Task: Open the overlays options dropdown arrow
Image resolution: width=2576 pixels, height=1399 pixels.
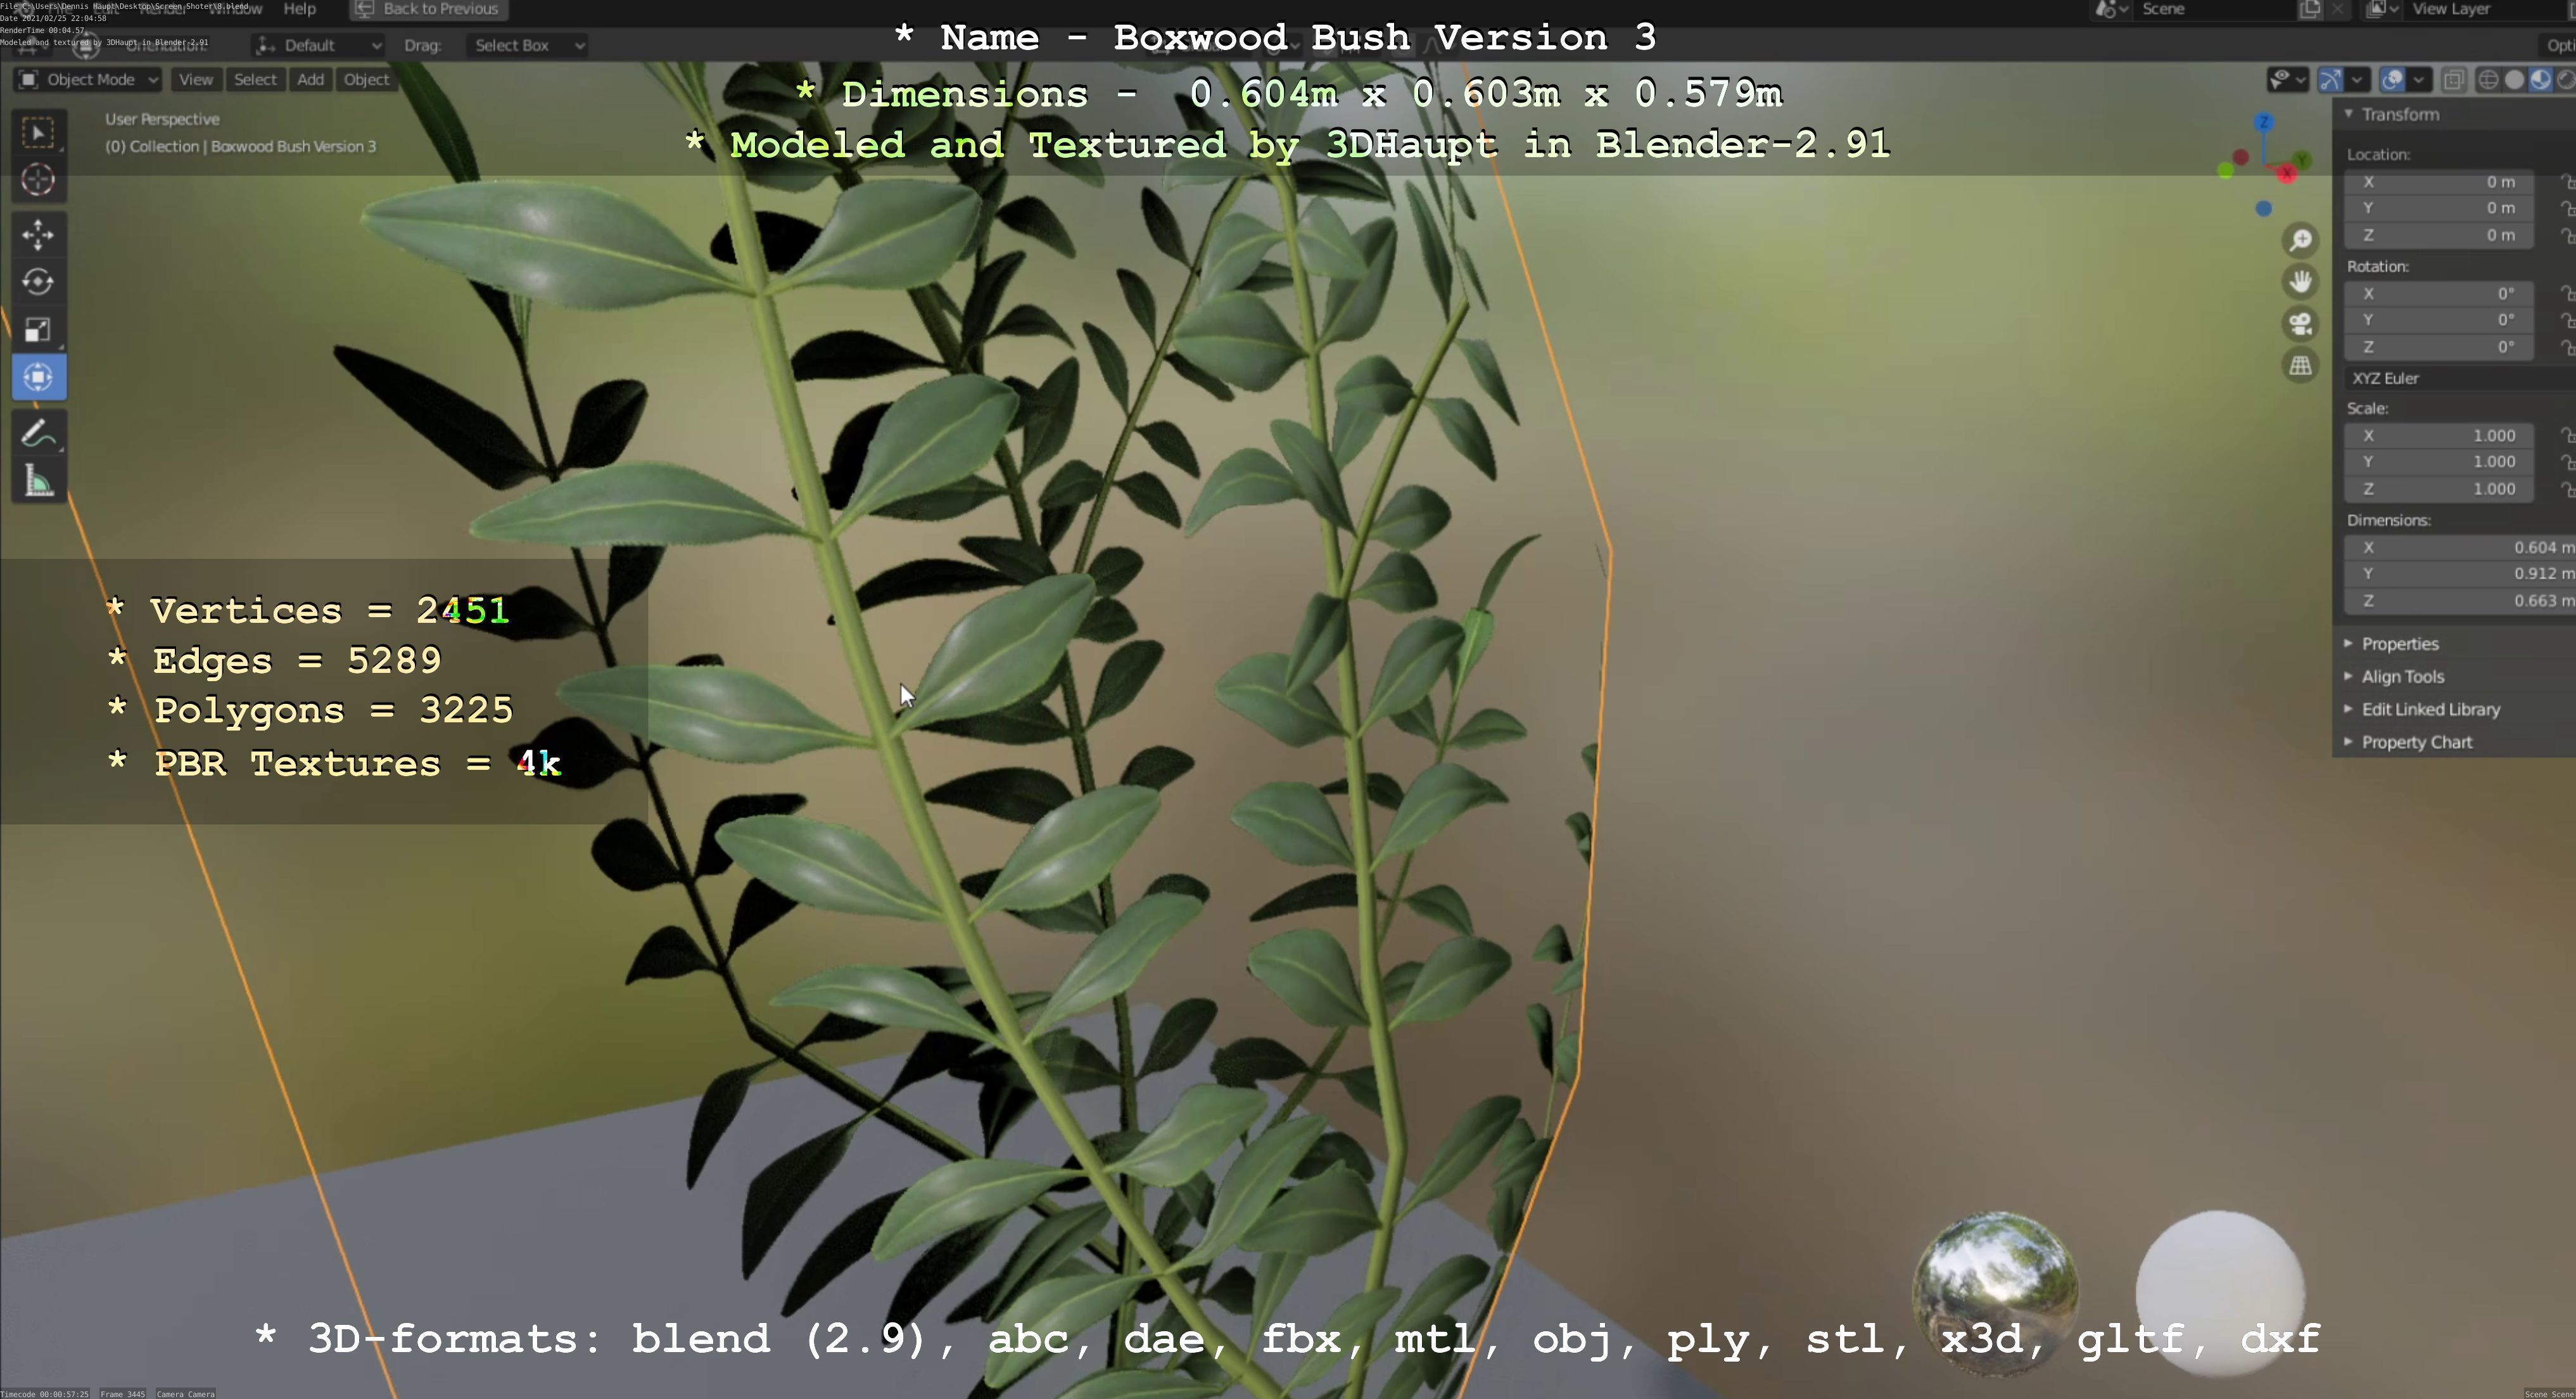Action: click(2419, 80)
